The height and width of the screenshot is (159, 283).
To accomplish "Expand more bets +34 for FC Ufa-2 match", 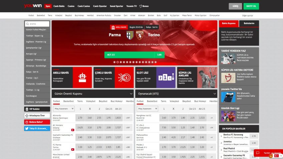I will tap(212, 127).
